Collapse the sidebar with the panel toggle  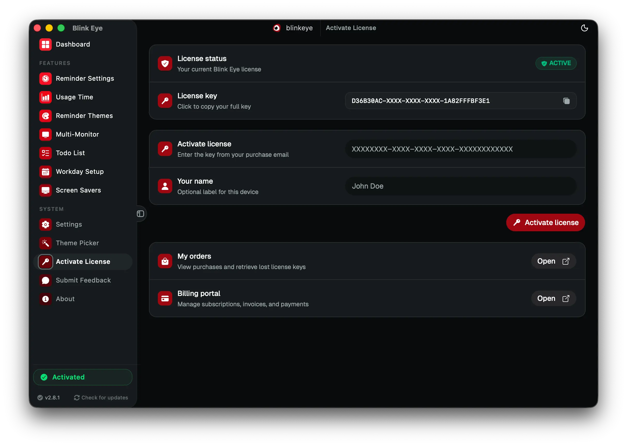click(x=140, y=214)
